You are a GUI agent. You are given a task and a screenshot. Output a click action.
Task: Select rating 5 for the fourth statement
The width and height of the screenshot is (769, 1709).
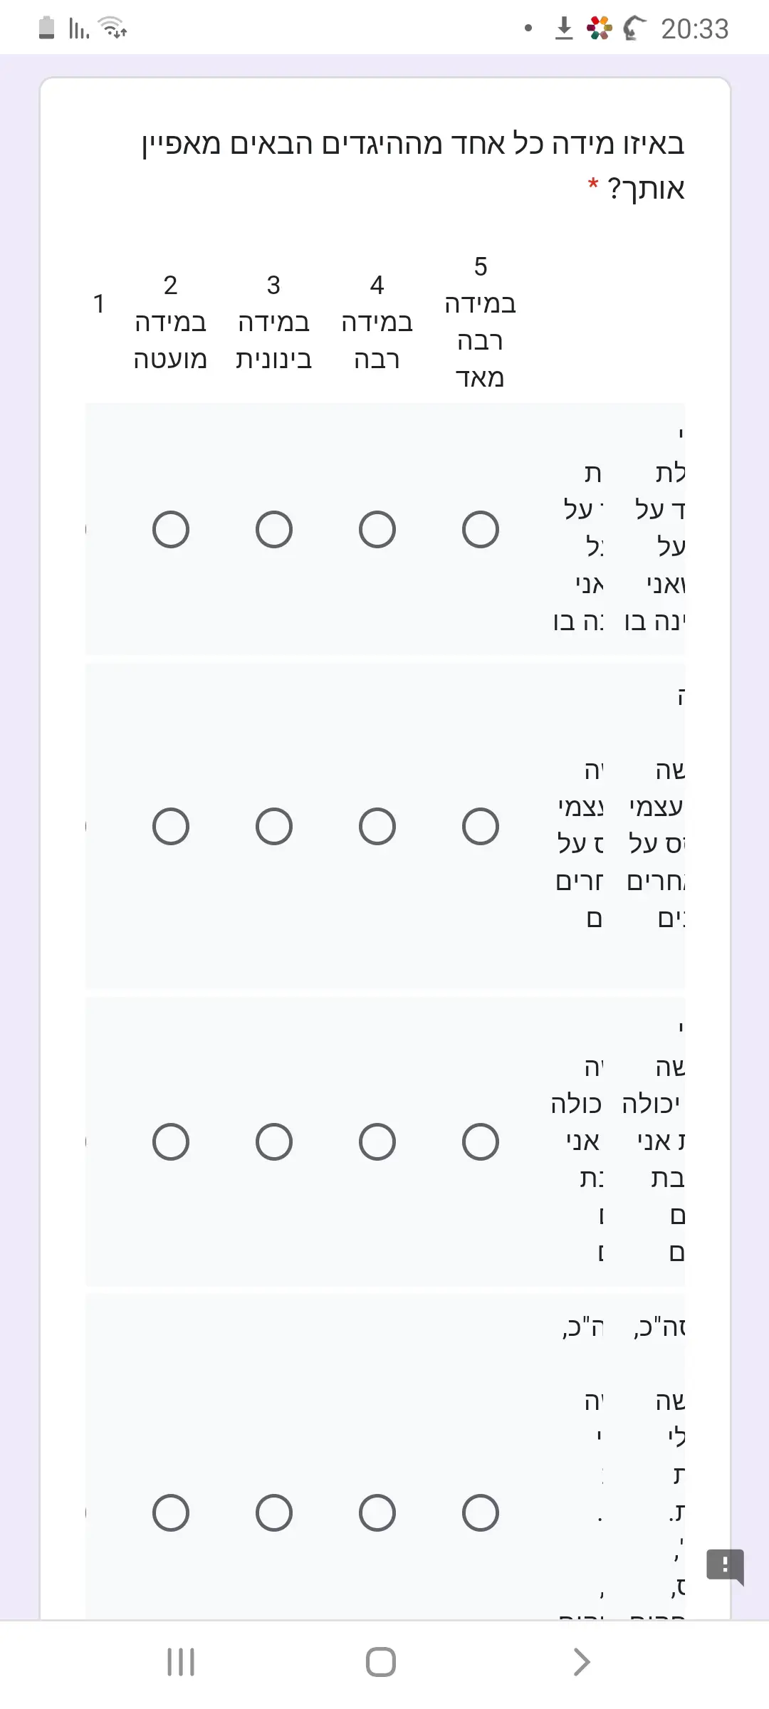(x=481, y=1513)
